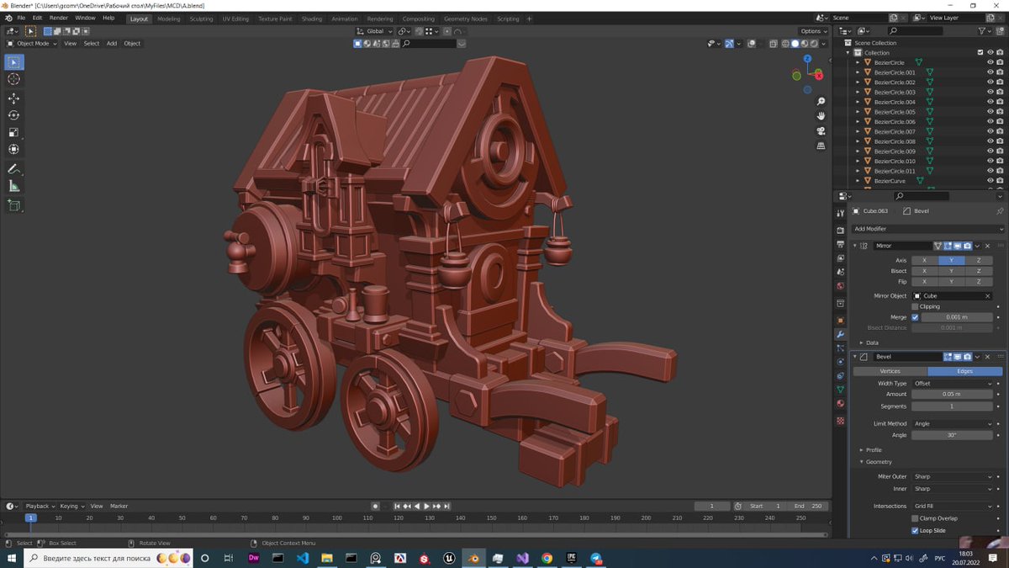Click the Bevel Segments value field
This screenshot has width=1009, height=568.
pos(952,406)
